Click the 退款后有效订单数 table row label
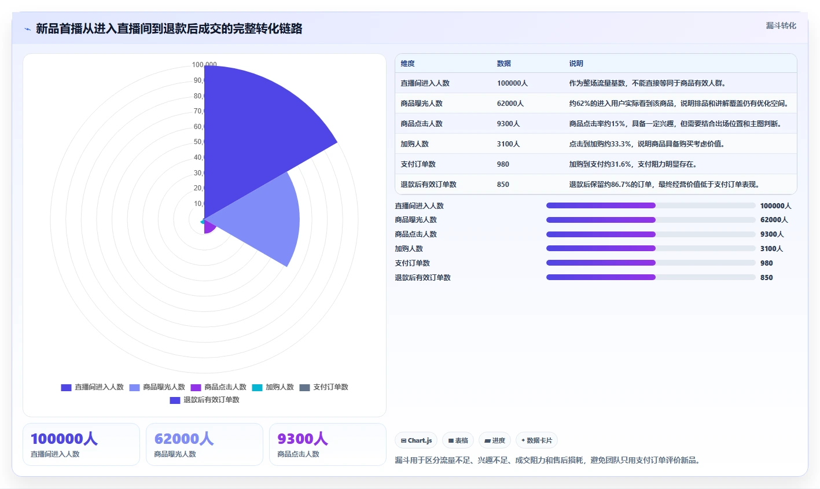820x489 pixels. pos(428,185)
